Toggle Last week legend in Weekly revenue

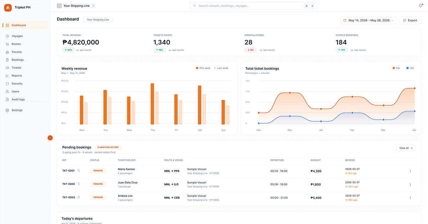pyautogui.click(x=221, y=68)
